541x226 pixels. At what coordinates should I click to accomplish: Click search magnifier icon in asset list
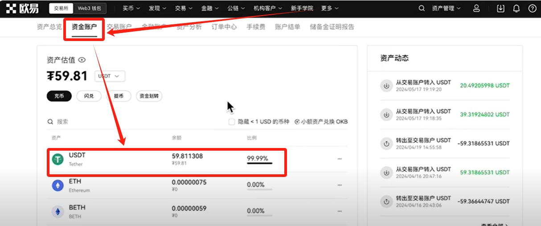pyautogui.click(x=51, y=122)
